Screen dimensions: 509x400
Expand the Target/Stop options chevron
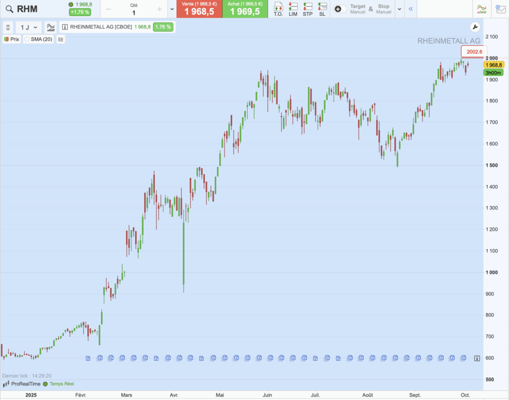click(x=399, y=9)
